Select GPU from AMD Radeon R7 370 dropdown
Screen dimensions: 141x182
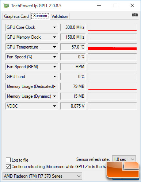pyautogui.click(x=42, y=176)
